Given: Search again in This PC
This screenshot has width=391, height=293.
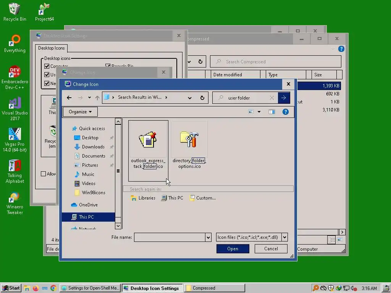Looking at the screenshot, I should tap(172, 198).
